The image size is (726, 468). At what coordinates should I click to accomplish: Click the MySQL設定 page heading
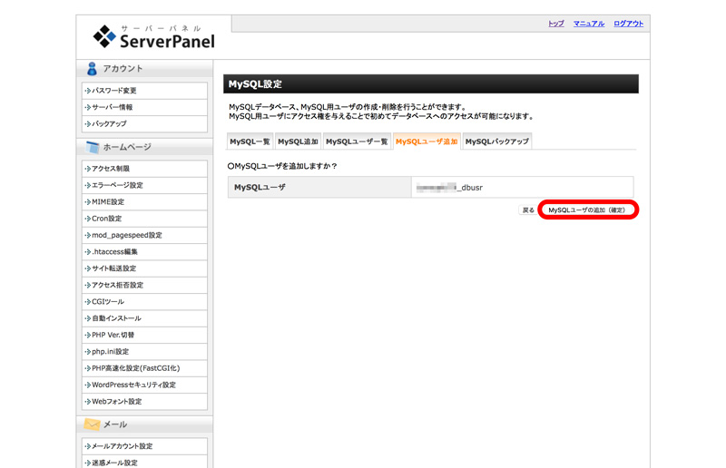(255, 84)
